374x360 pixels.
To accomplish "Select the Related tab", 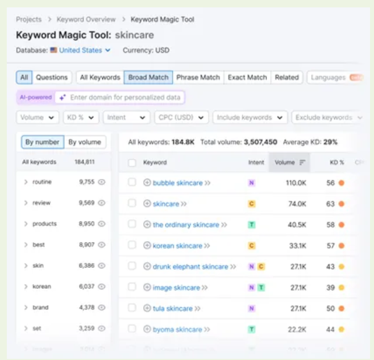I will click(x=286, y=77).
